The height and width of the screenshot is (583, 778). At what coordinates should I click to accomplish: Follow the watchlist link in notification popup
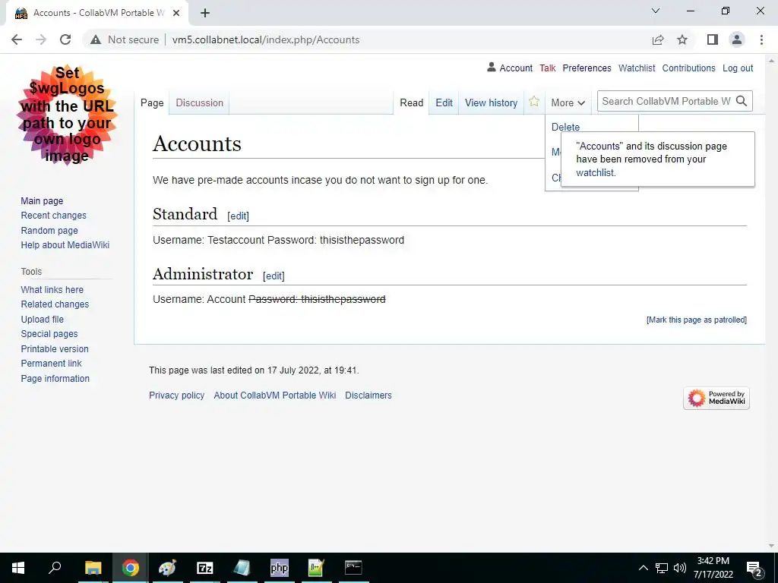(x=596, y=172)
